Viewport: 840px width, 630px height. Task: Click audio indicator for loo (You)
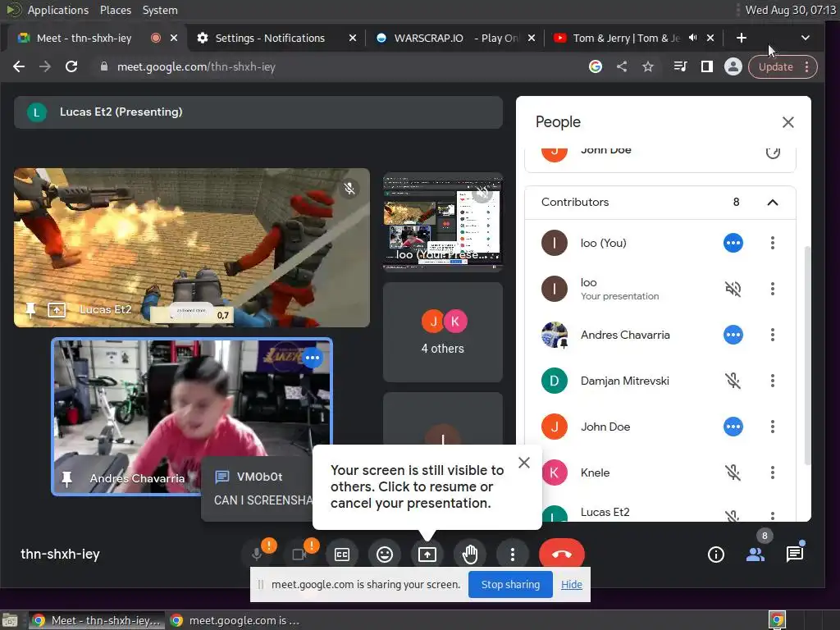pyautogui.click(x=733, y=243)
